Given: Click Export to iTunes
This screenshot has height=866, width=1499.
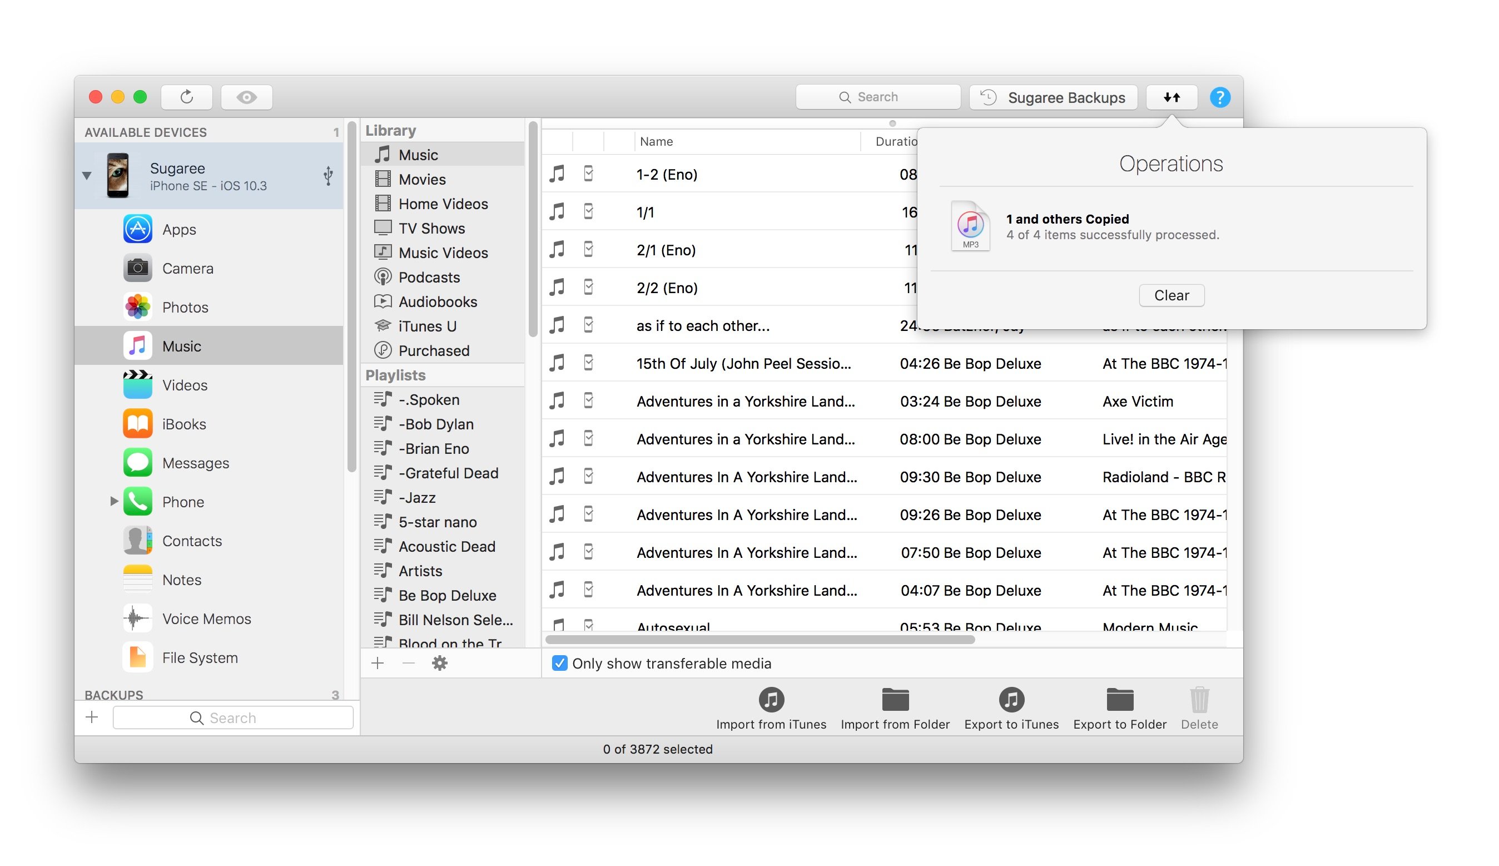Looking at the screenshot, I should pyautogui.click(x=1011, y=709).
